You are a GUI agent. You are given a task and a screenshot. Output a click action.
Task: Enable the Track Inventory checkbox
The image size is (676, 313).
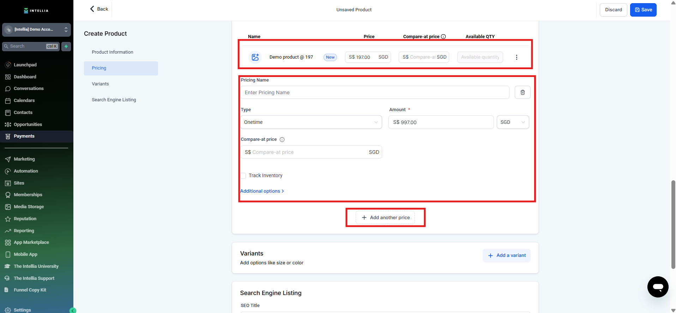point(243,176)
